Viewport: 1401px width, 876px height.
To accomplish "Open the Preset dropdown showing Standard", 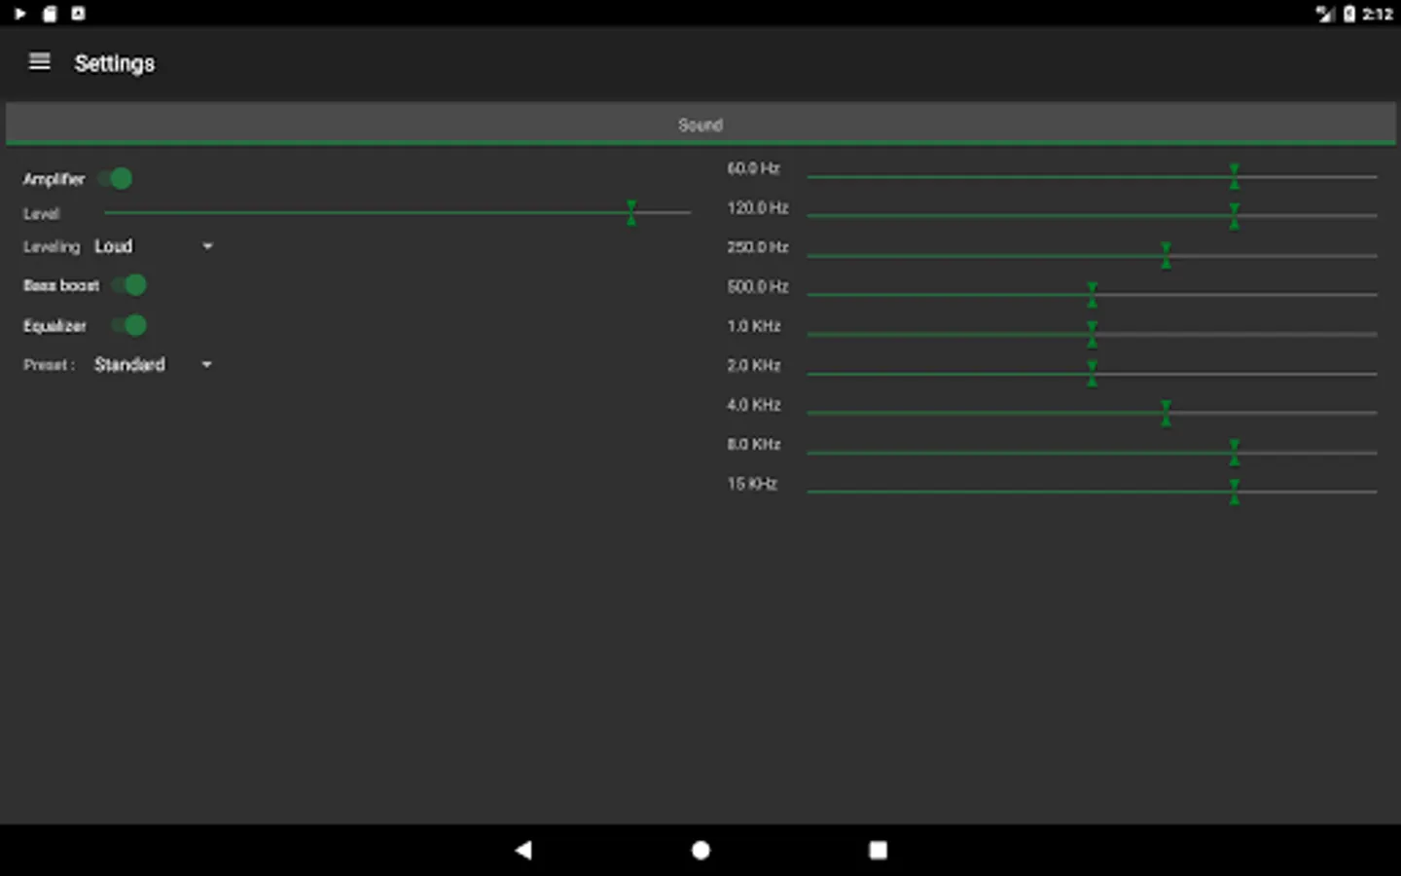I will [x=154, y=364].
